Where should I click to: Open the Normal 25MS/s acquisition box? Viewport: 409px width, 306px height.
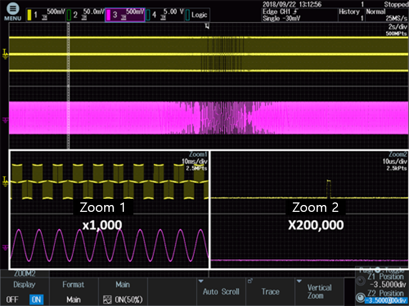[x=387, y=15]
